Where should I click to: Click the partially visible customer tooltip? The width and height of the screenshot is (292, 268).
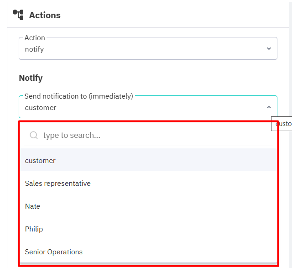pos(283,124)
